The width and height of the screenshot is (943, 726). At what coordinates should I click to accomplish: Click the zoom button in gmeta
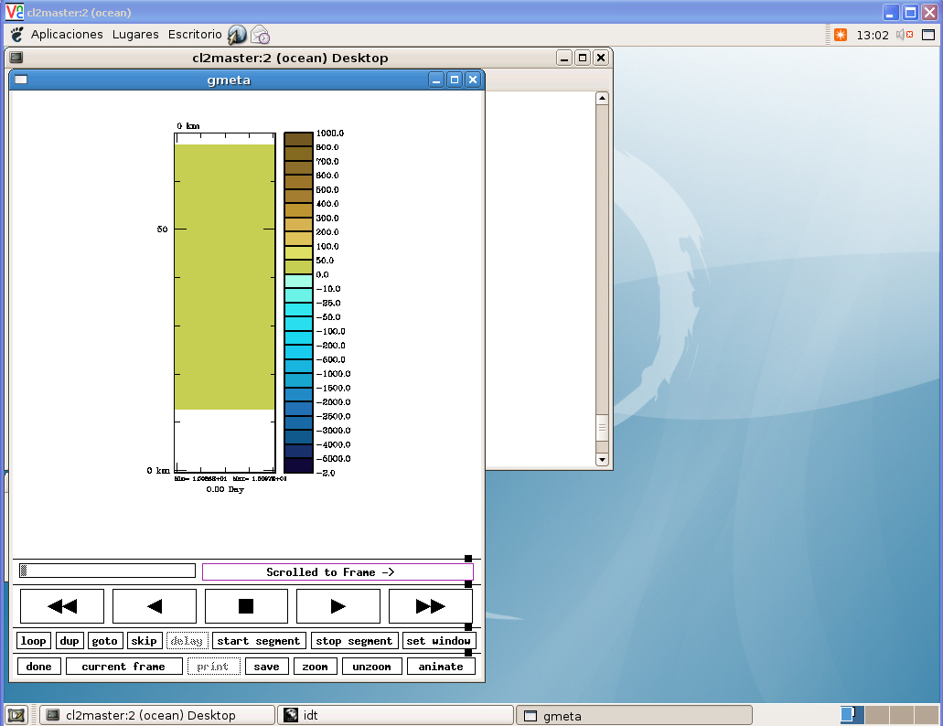point(315,667)
